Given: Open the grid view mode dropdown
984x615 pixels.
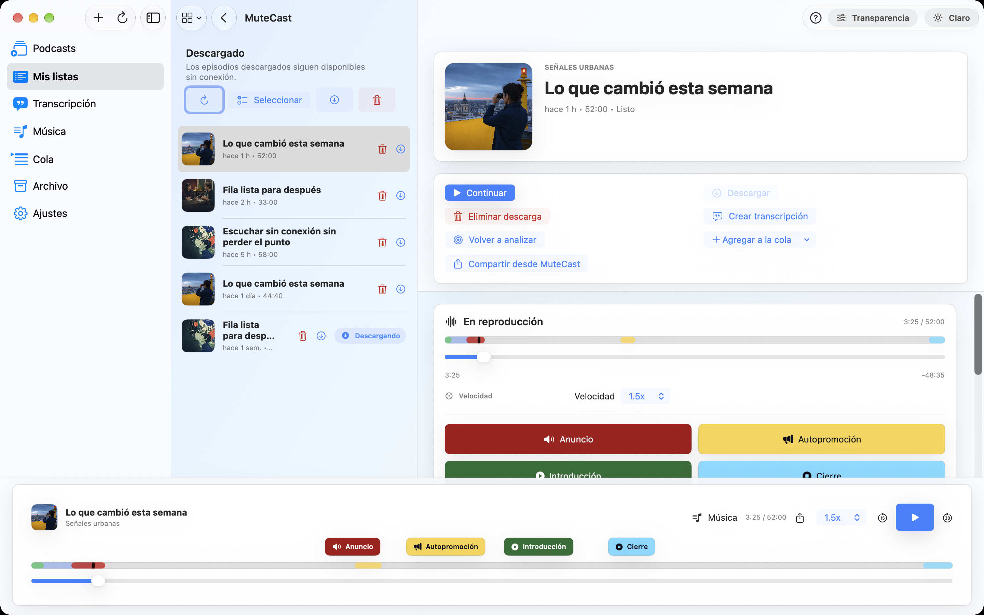Looking at the screenshot, I should click(192, 18).
